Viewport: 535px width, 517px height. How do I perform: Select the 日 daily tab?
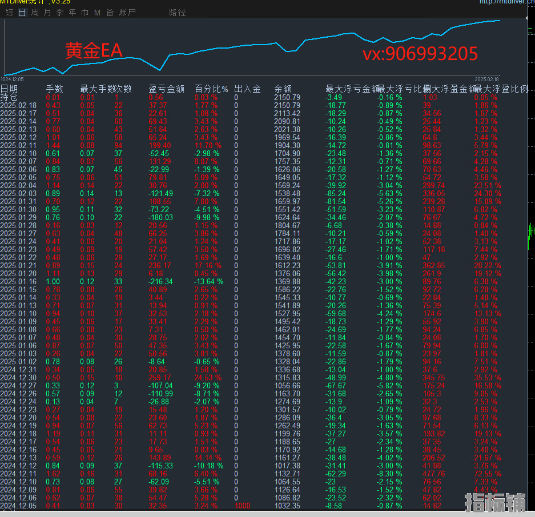click(x=22, y=13)
